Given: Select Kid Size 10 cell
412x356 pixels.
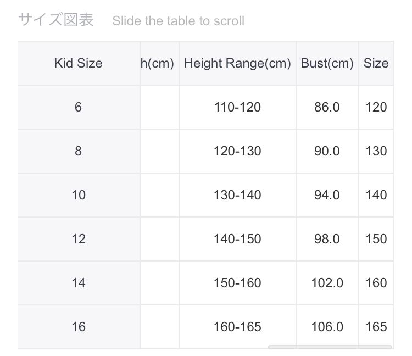Looking at the screenshot, I should [x=78, y=195].
